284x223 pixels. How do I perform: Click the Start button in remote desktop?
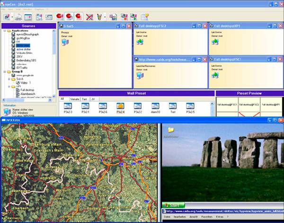(174, 205)
